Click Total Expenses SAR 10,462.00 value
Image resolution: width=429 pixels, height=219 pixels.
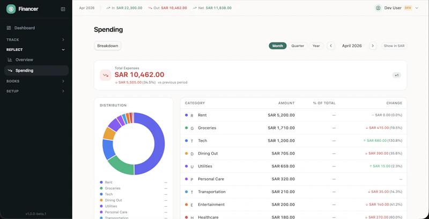point(139,75)
